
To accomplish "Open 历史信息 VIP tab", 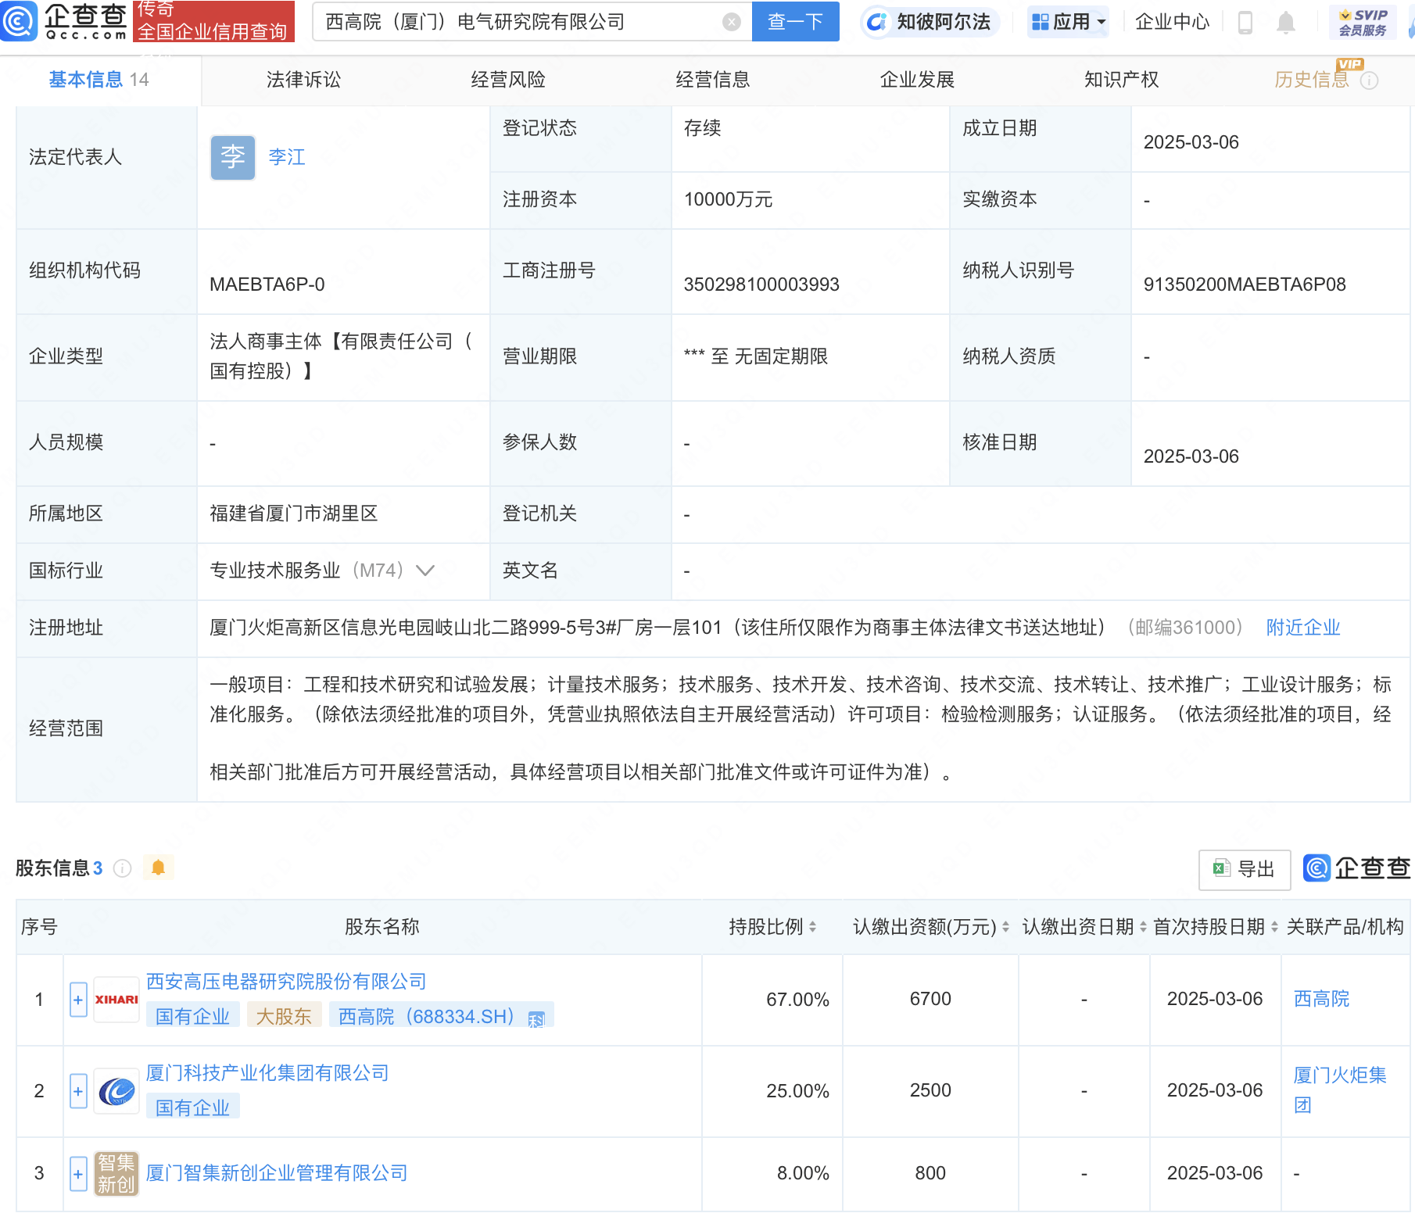I will pyautogui.click(x=1312, y=80).
